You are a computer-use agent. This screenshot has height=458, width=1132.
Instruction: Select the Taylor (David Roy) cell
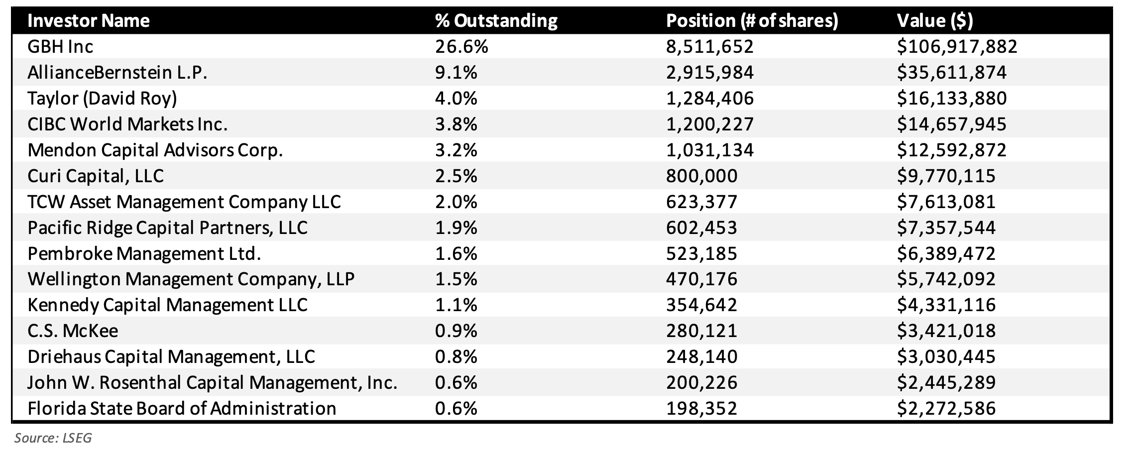[x=102, y=99]
